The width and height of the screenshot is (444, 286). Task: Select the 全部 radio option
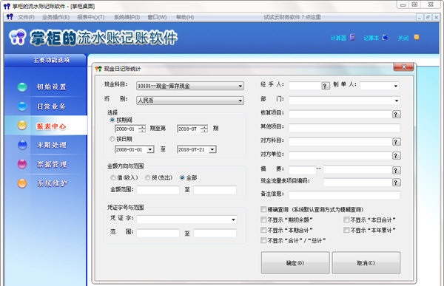(x=182, y=177)
